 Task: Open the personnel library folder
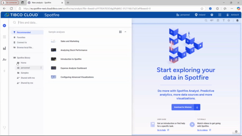(x=25, y=68)
